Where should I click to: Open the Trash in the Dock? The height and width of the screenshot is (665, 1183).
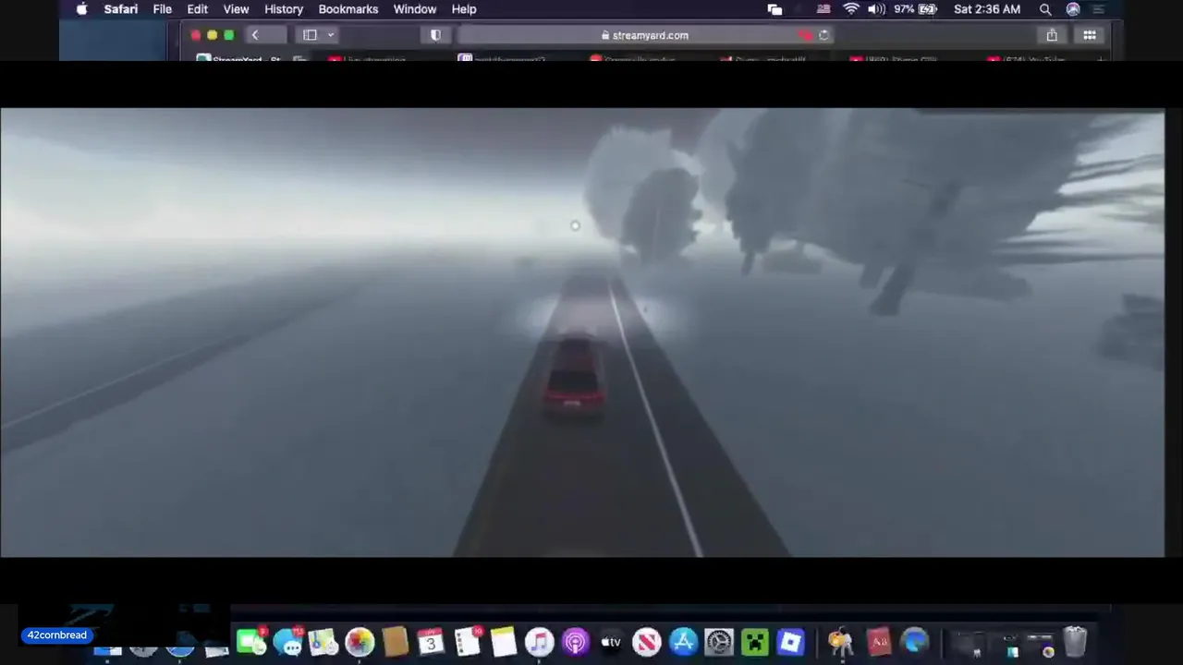(x=1075, y=642)
